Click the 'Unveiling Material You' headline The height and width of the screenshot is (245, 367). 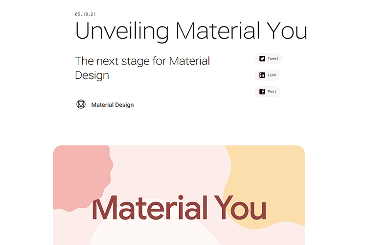[x=191, y=30]
